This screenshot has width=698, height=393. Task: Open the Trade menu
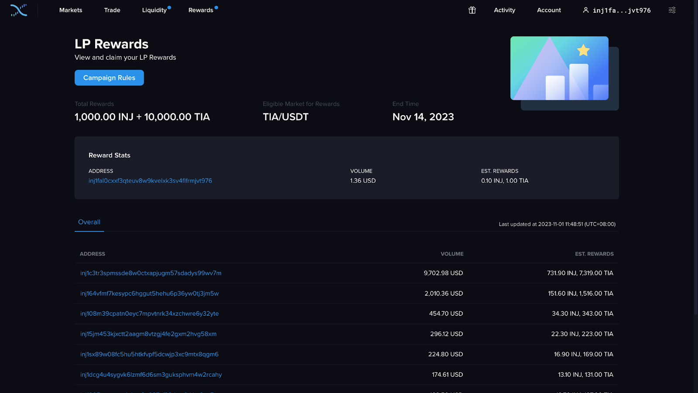pyautogui.click(x=112, y=10)
